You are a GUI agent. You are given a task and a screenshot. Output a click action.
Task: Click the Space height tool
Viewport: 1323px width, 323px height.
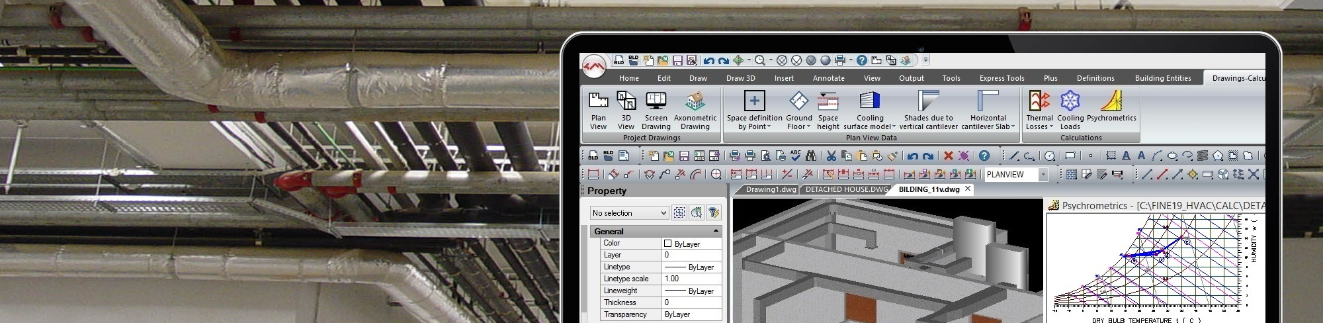pyautogui.click(x=828, y=111)
